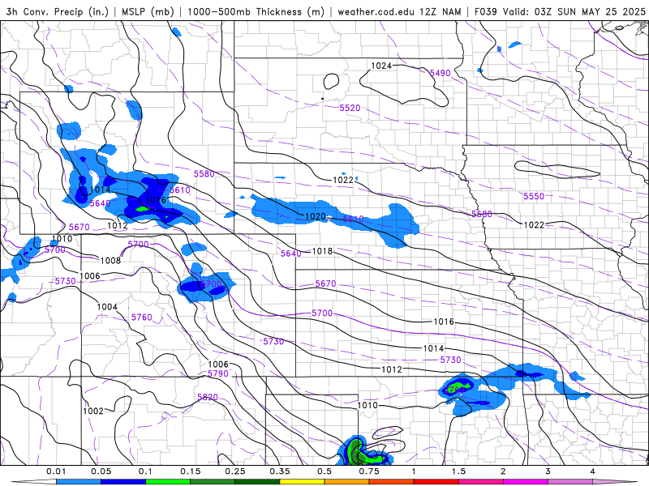The image size is (649, 486).
Task: Select the red 1–1.5 legend swatch
Action: coord(436,482)
